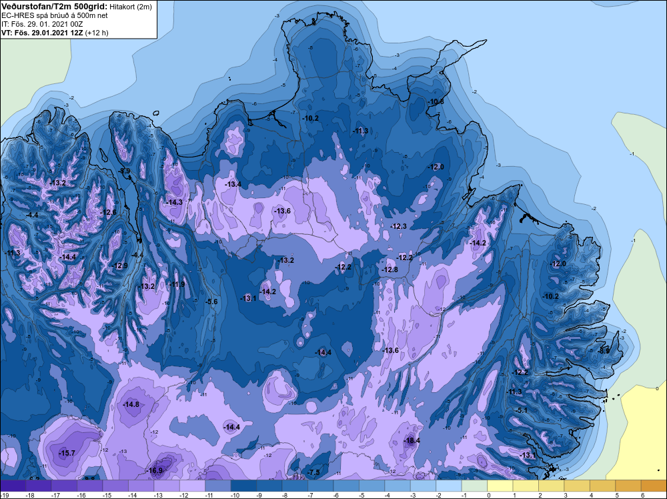Click the "-14.8" temperature value on the map
The height and width of the screenshot is (499, 667).
click(x=131, y=404)
